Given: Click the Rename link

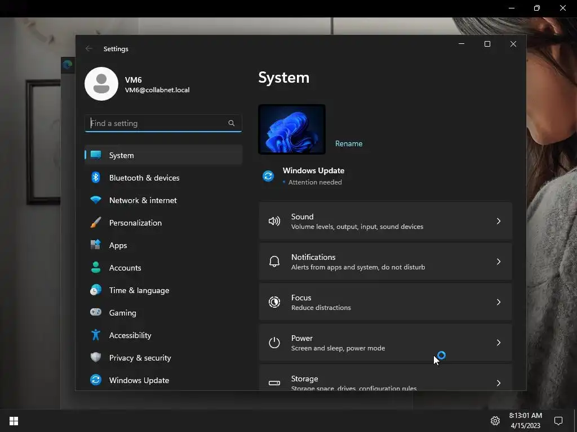Looking at the screenshot, I should coord(348,143).
